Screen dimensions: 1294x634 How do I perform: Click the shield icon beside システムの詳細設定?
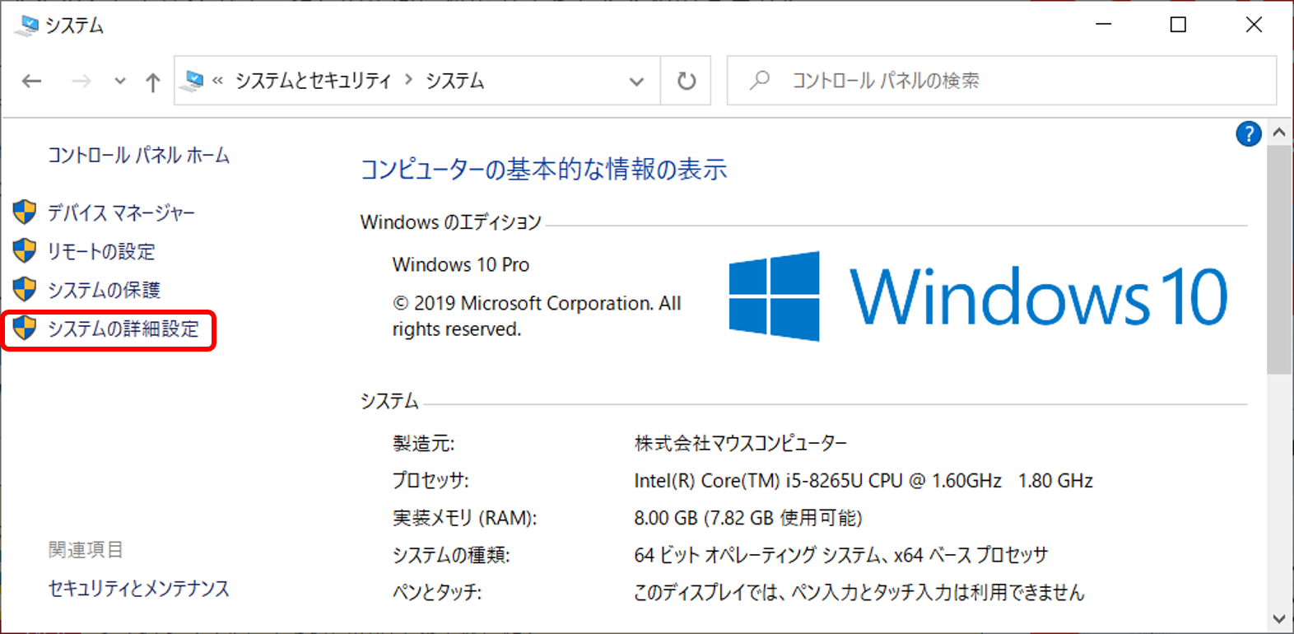pos(25,328)
